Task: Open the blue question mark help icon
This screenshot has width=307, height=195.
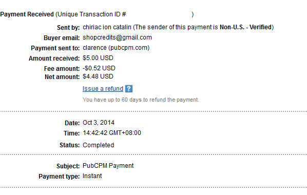Action: [x=129, y=89]
